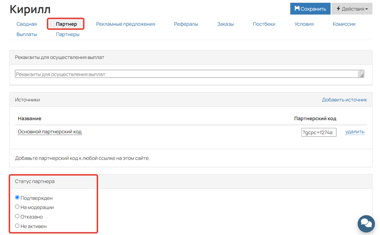Click the Сохранить button
This screenshot has width=380, height=235.
(310, 9)
